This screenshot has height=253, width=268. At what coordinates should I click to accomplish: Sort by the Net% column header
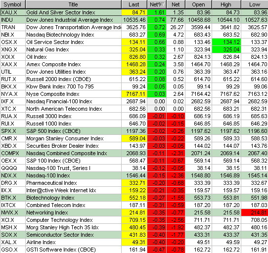point(157,4)
